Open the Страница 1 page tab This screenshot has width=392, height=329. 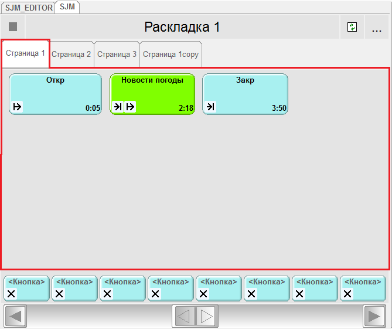[25, 53]
